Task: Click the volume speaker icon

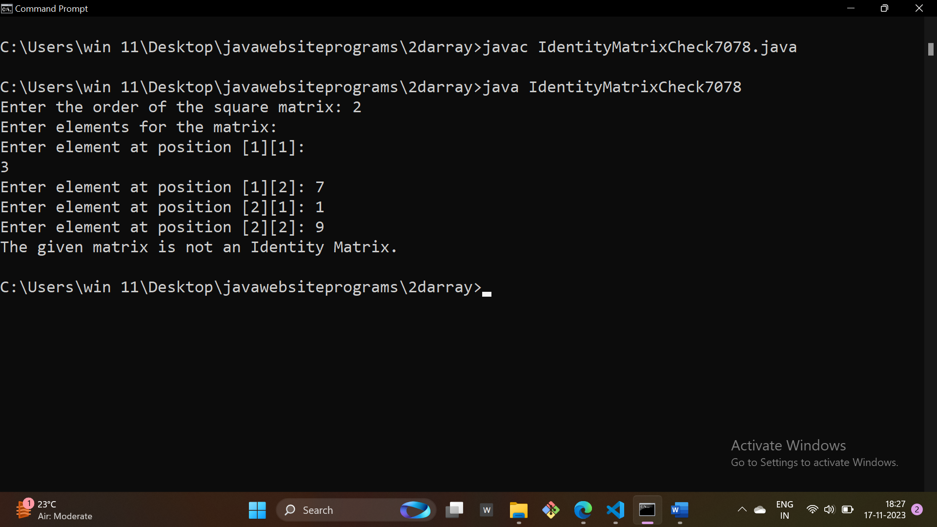Action: (x=829, y=510)
